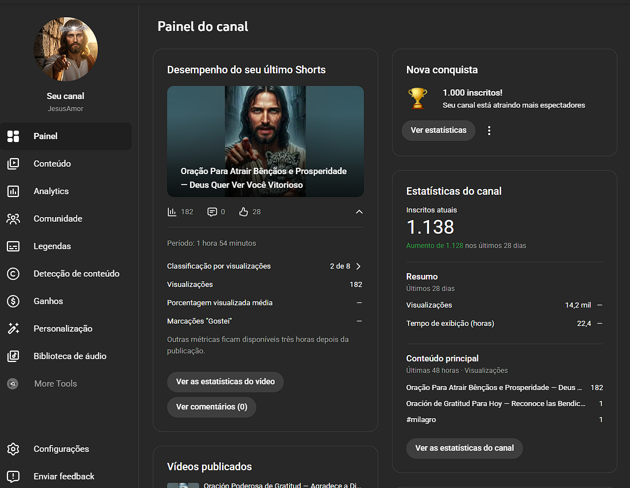Open the #milagro top content row
This screenshot has width=630, height=488.
click(504, 420)
